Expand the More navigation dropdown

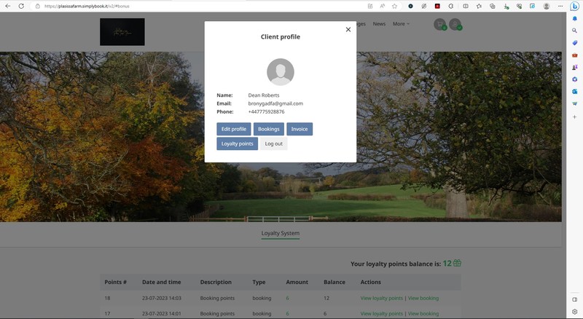pyautogui.click(x=401, y=24)
